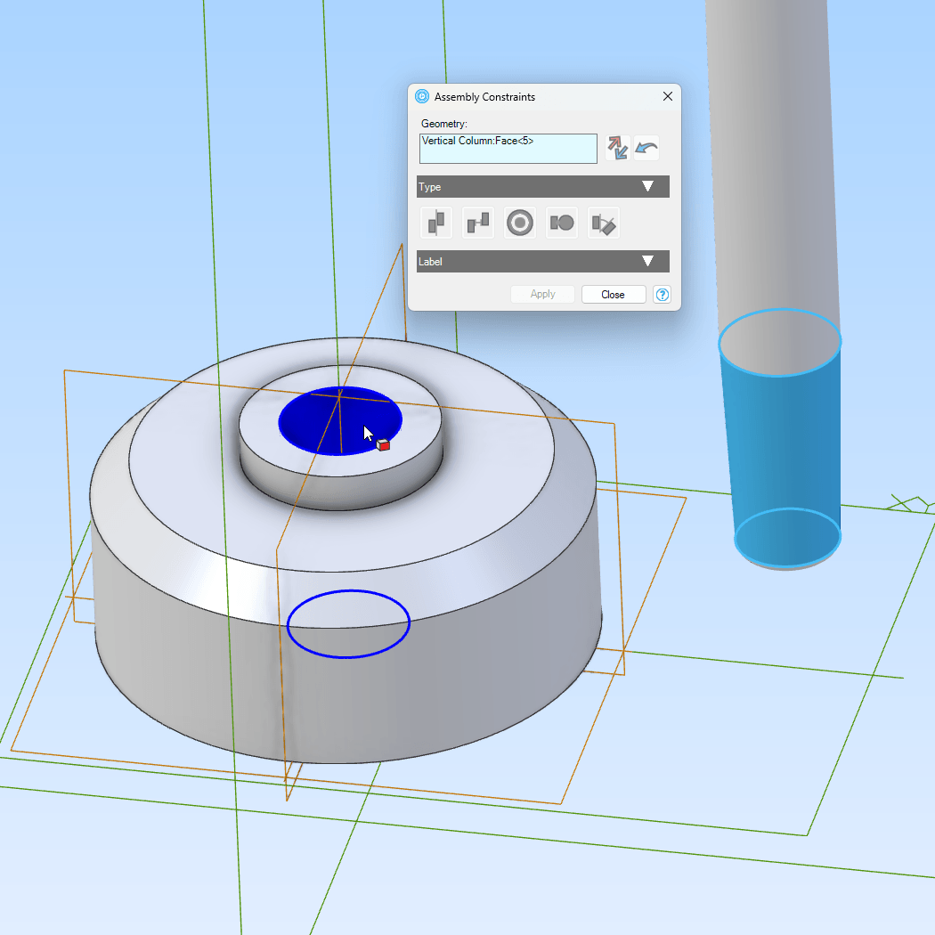Open help via the question mark icon
The image size is (935, 935).
[662, 294]
